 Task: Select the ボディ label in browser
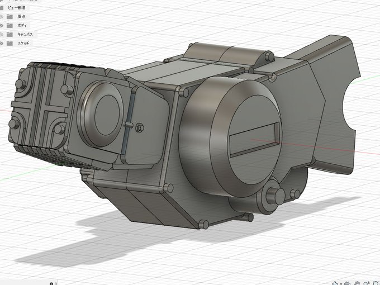click(22, 26)
